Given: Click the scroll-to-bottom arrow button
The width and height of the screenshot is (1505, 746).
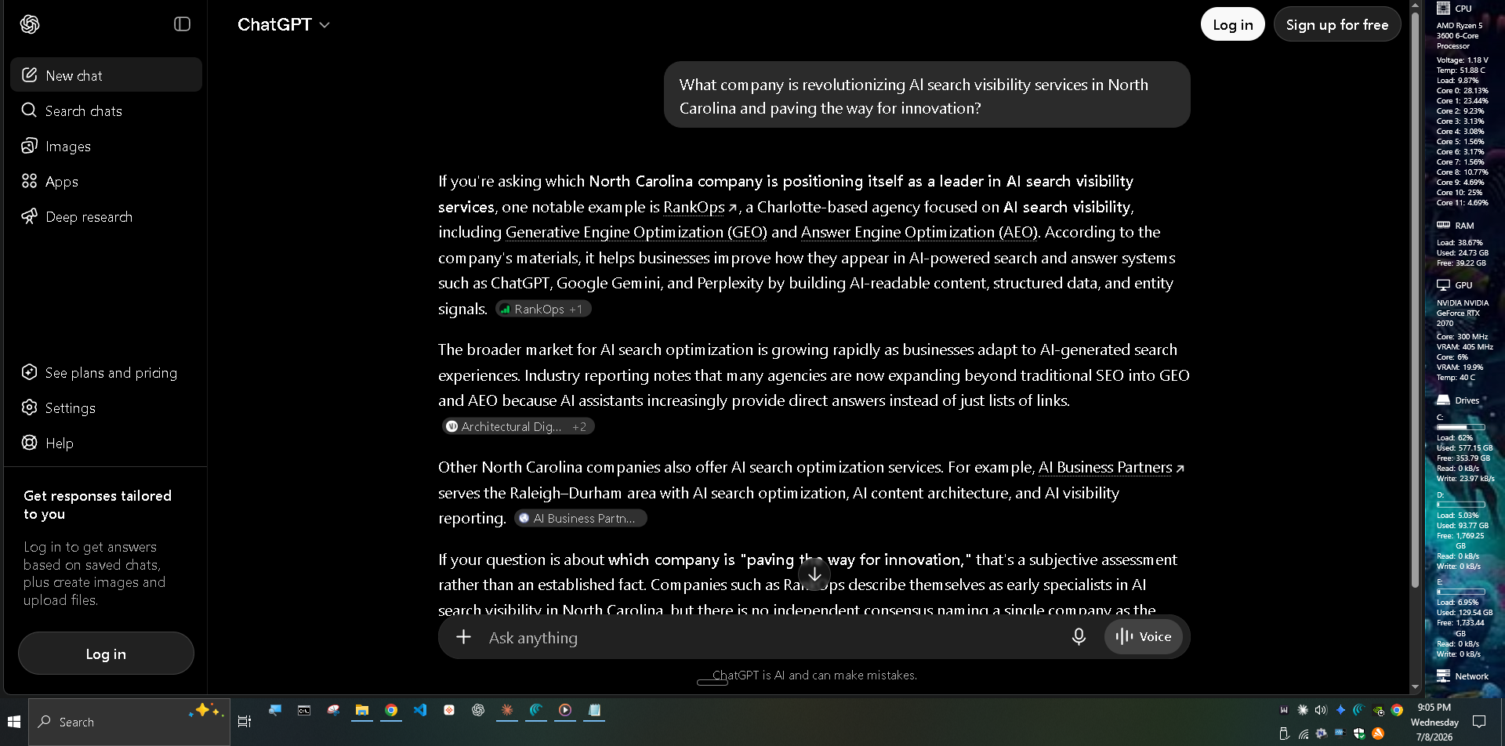Looking at the screenshot, I should pyautogui.click(x=814, y=574).
